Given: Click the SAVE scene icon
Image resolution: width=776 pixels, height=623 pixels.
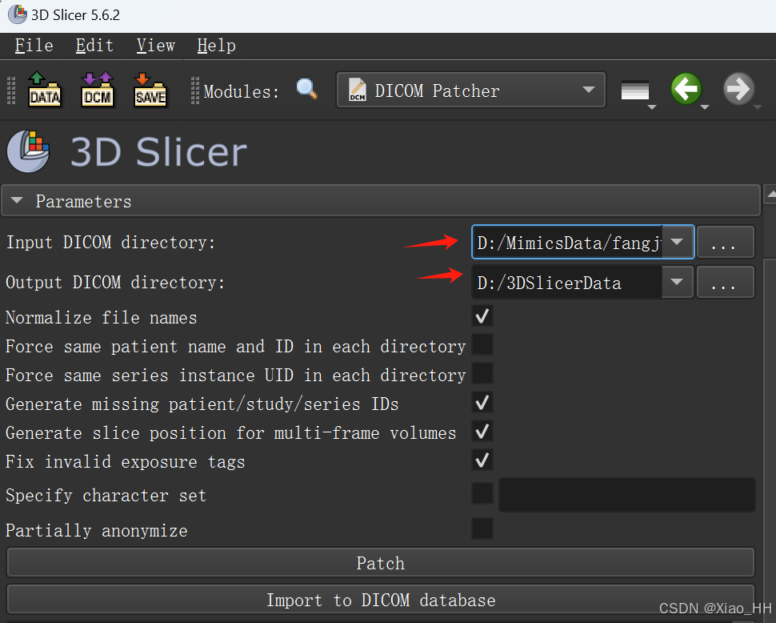Looking at the screenshot, I should [x=150, y=90].
